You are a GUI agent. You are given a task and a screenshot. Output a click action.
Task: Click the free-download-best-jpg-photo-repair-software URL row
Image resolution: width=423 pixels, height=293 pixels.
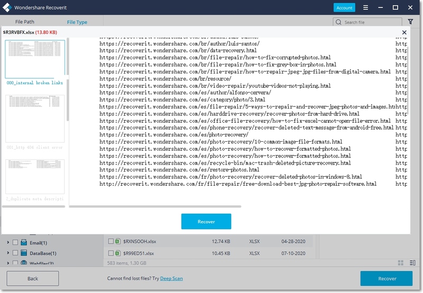pyautogui.click(x=238, y=184)
